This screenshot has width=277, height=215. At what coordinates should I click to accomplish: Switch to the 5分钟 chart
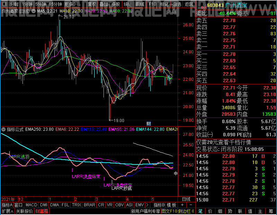click(41, 4)
